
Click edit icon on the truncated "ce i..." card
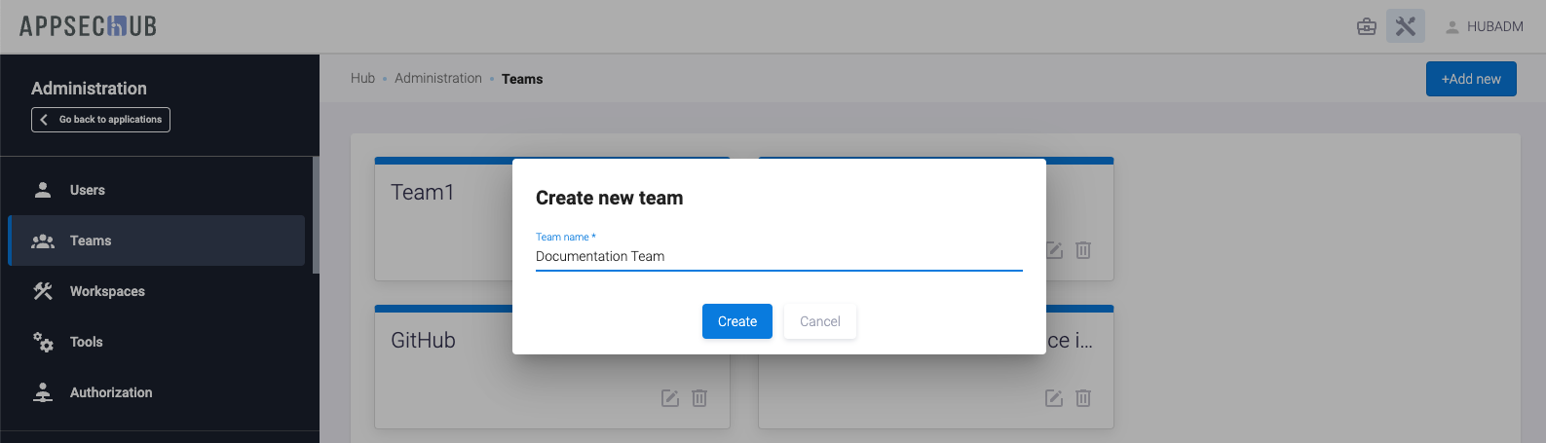[1054, 398]
